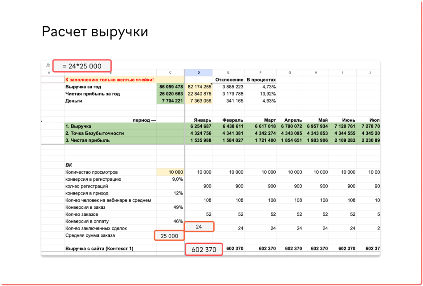Select the conversion value 9,0%
The height and width of the screenshot is (286, 423).
coord(177,179)
